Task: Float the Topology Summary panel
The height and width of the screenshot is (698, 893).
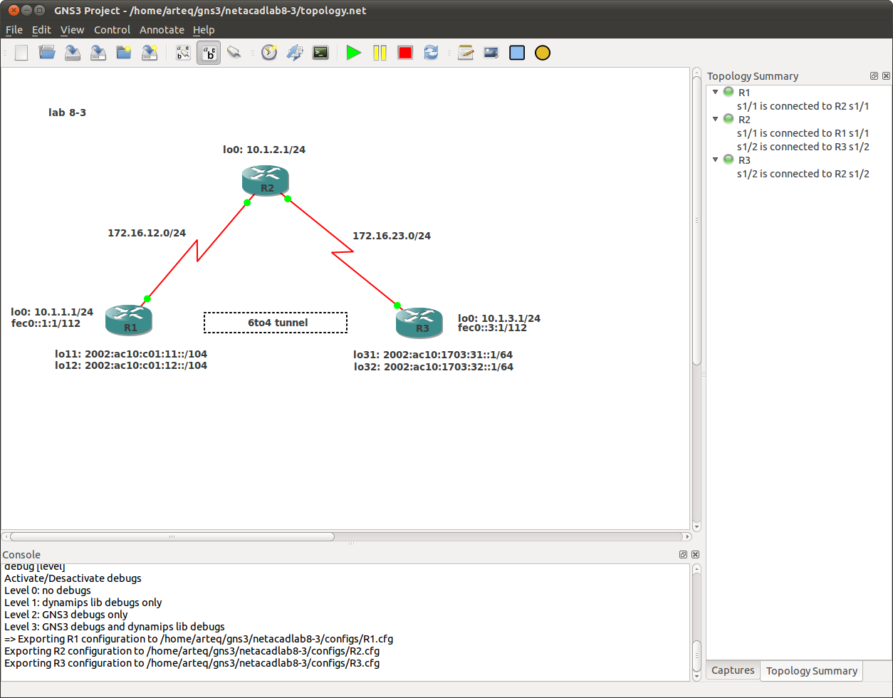Action: coord(874,75)
